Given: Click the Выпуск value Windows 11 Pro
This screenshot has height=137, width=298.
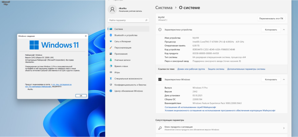Looking at the screenshot, I should pyautogui.click(x=200, y=88).
